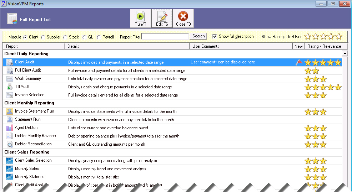Toggle the Show full description checkbox
352x192 pixels.
click(215, 36)
